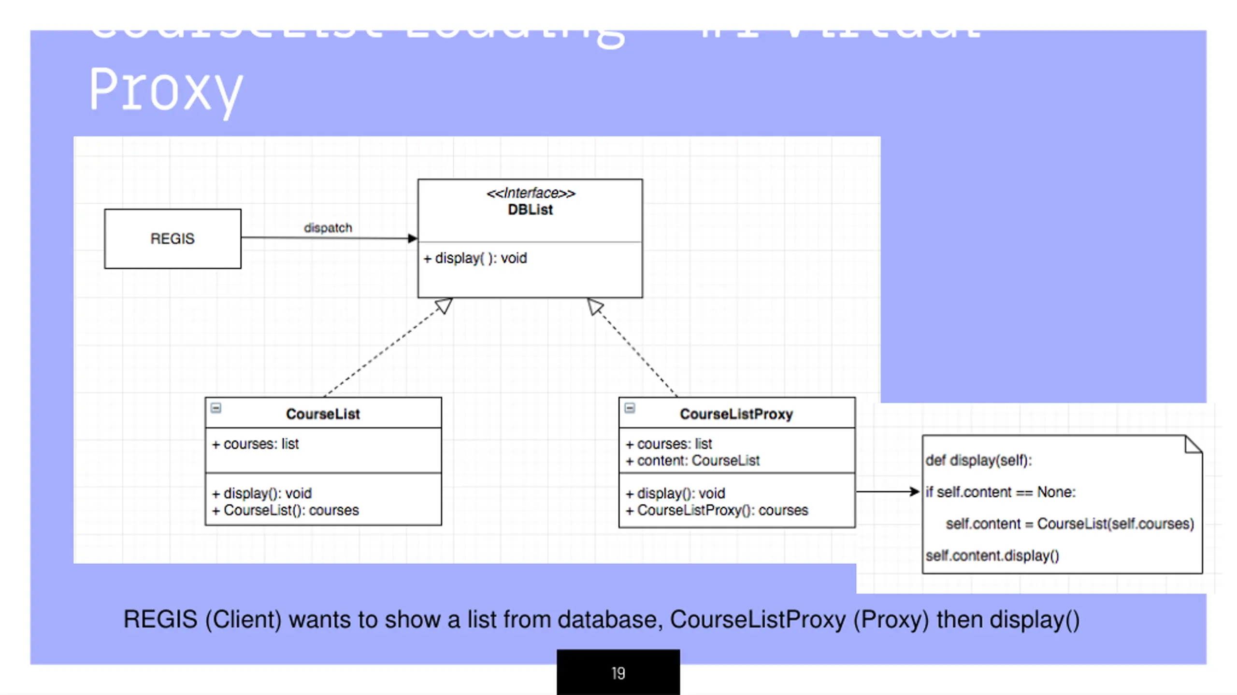Click the slide number 19 box
This screenshot has height=695, width=1237.
pos(618,672)
